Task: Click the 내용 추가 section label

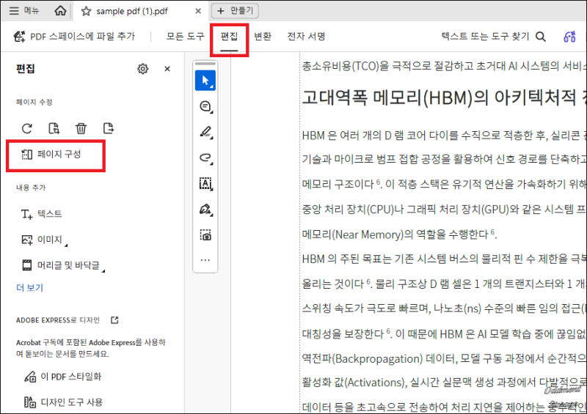Action: [x=31, y=188]
